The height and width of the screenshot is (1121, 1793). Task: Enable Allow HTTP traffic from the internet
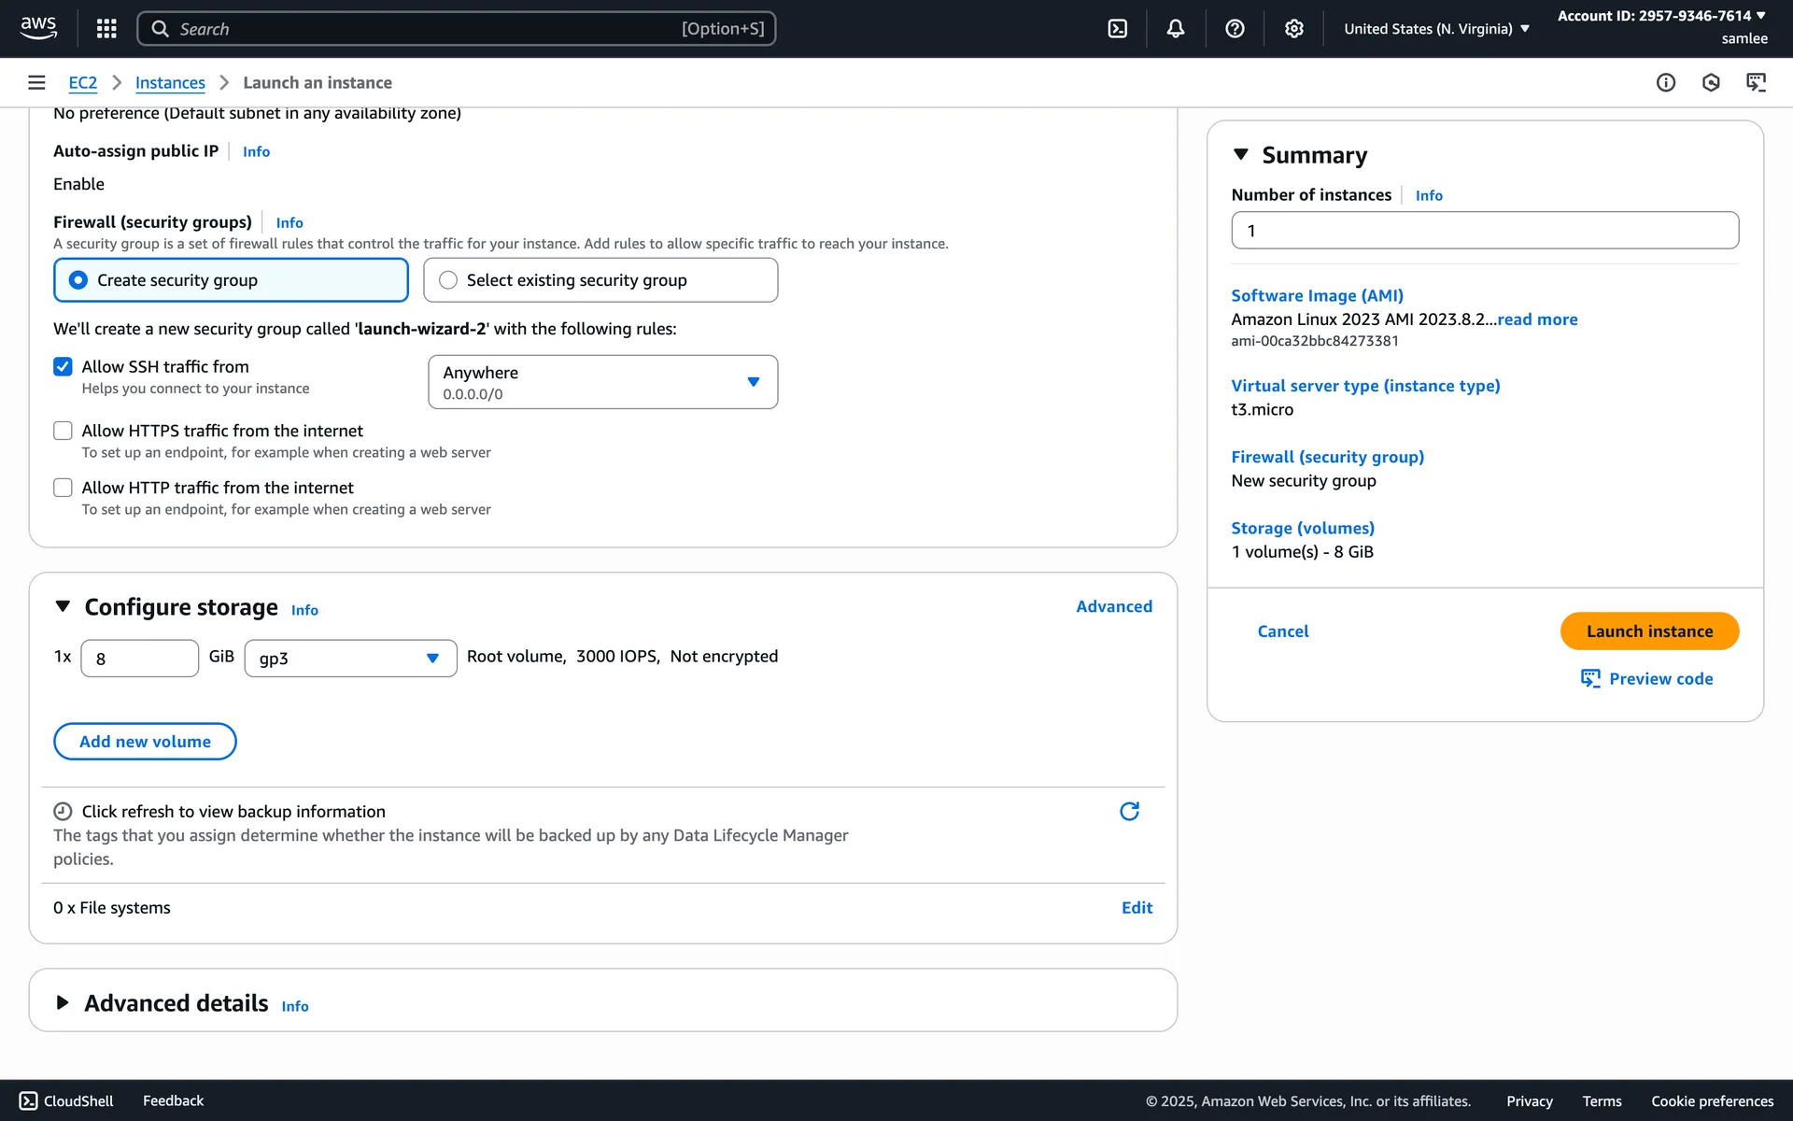(x=63, y=488)
